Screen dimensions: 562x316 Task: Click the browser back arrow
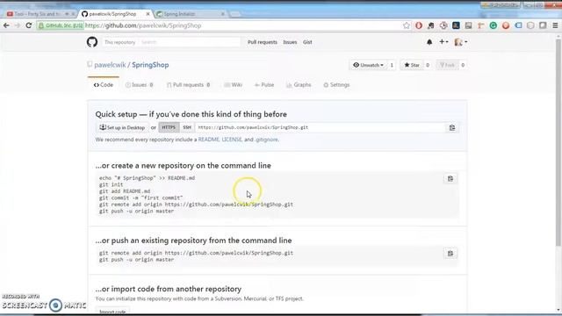6,25
